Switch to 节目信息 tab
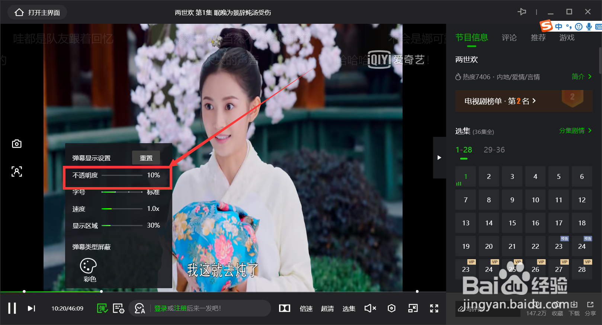This screenshot has width=602, height=325. tap(471, 38)
